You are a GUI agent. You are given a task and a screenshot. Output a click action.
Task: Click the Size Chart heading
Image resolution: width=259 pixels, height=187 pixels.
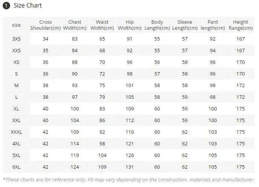coord(28,6)
